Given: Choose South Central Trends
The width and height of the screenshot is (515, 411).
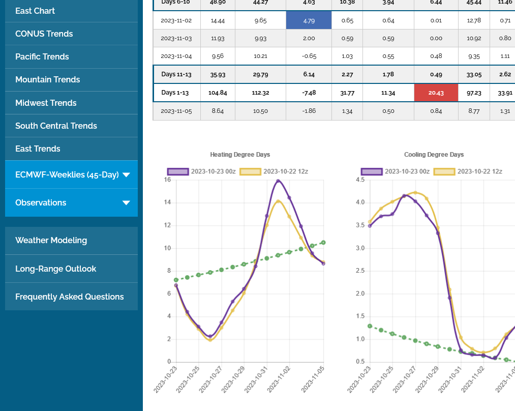Looking at the screenshot, I should pos(56,126).
